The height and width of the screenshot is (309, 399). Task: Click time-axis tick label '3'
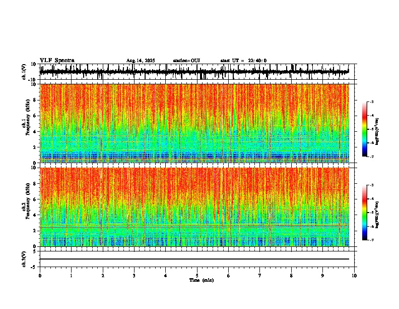[134, 276]
